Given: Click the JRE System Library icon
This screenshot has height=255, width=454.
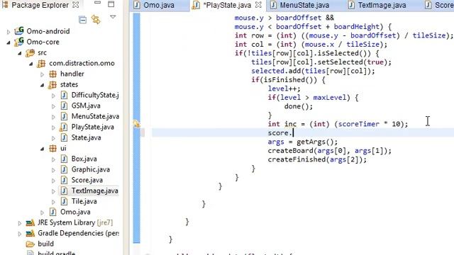Looking at the screenshot, I should pyautogui.click(x=30, y=222).
